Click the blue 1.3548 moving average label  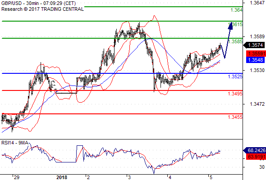tap(255, 60)
